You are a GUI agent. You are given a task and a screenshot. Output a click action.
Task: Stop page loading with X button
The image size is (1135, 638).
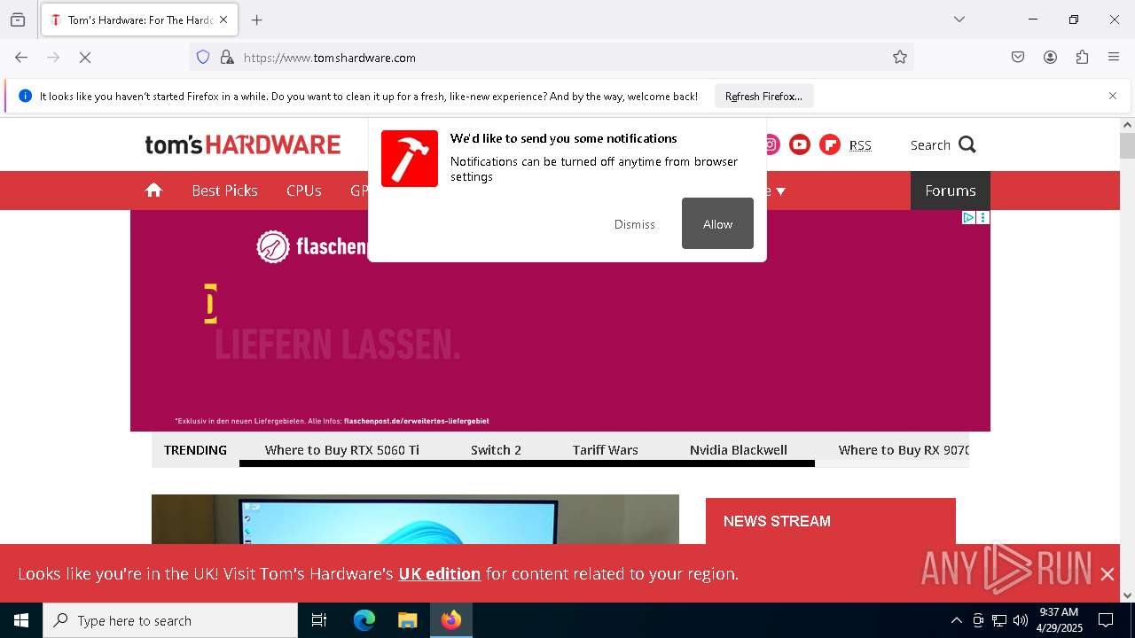[85, 58]
